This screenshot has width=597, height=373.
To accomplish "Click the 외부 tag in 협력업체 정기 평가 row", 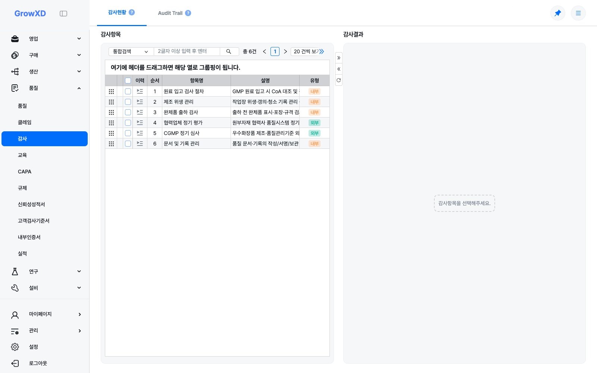I will click(x=315, y=123).
